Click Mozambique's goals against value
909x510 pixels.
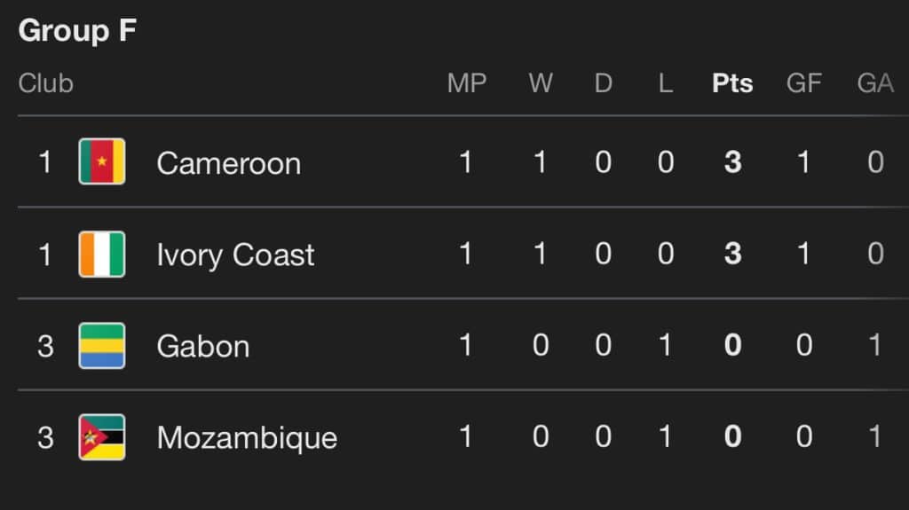[x=875, y=437]
